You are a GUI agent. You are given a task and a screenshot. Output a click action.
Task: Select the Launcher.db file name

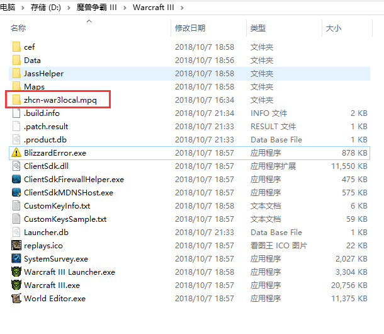pyautogui.click(x=46, y=233)
